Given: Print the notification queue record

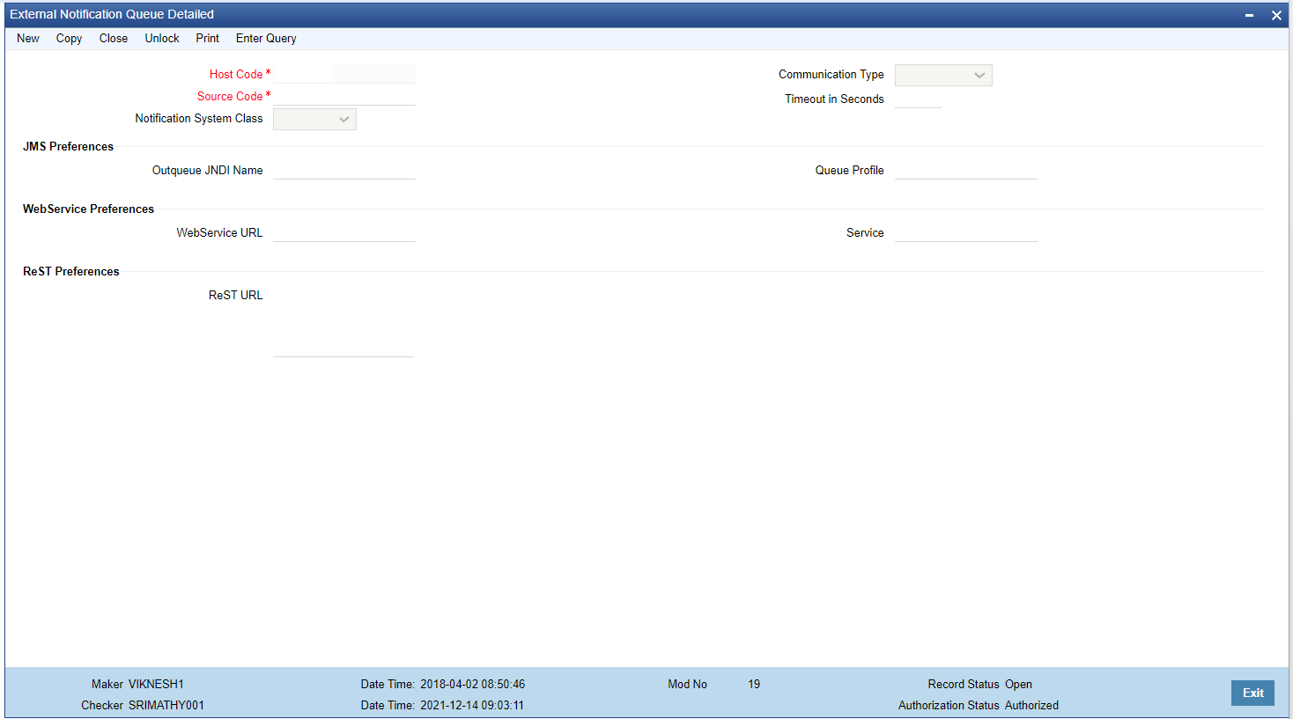Looking at the screenshot, I should [208, 39].
